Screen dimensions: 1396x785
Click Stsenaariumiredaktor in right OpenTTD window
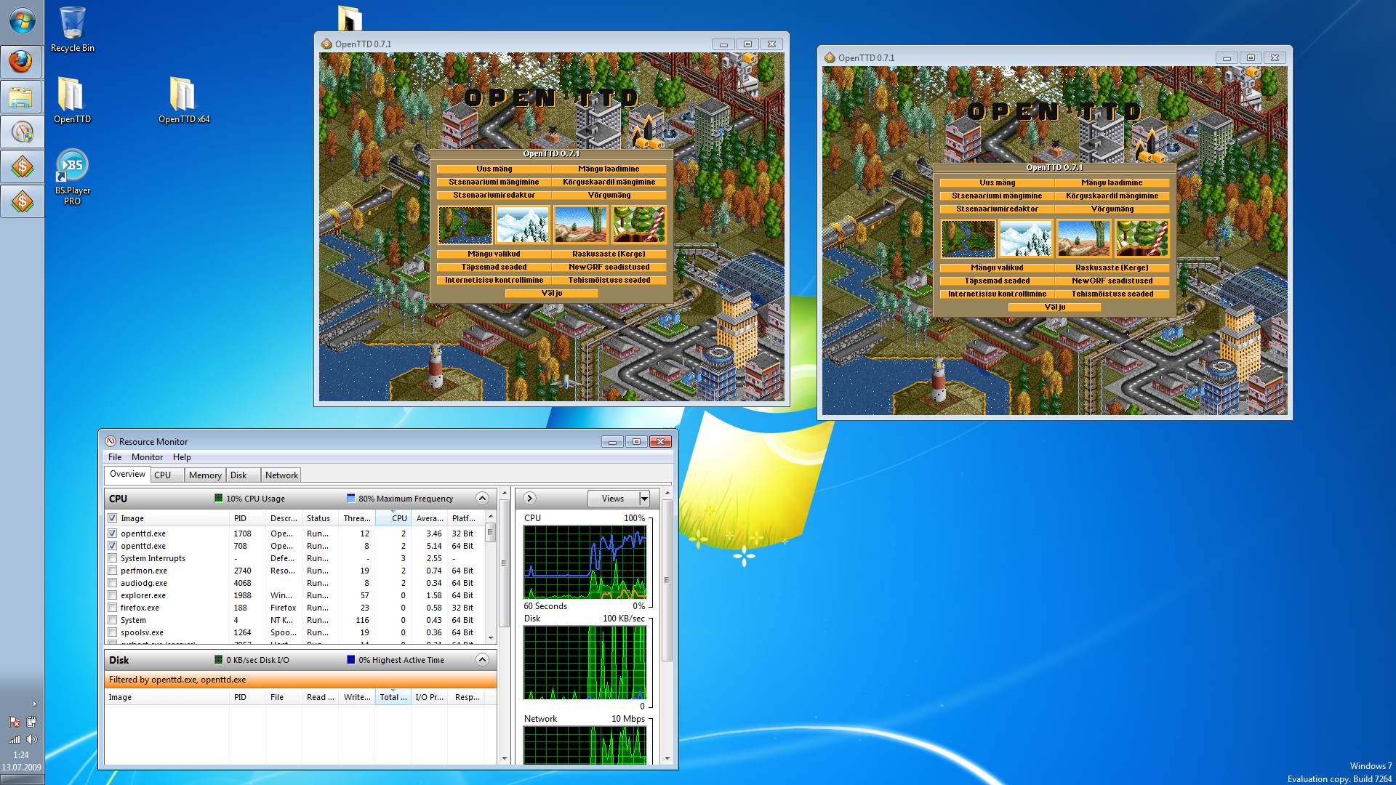click(x=998, y=209)
